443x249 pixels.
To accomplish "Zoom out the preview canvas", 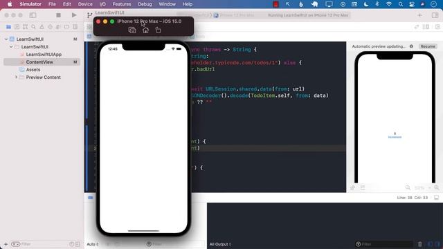I will click(408, 187).
